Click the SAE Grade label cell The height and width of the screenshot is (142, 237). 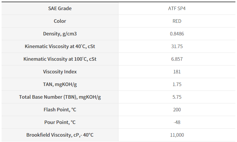[x=60, y=9]
